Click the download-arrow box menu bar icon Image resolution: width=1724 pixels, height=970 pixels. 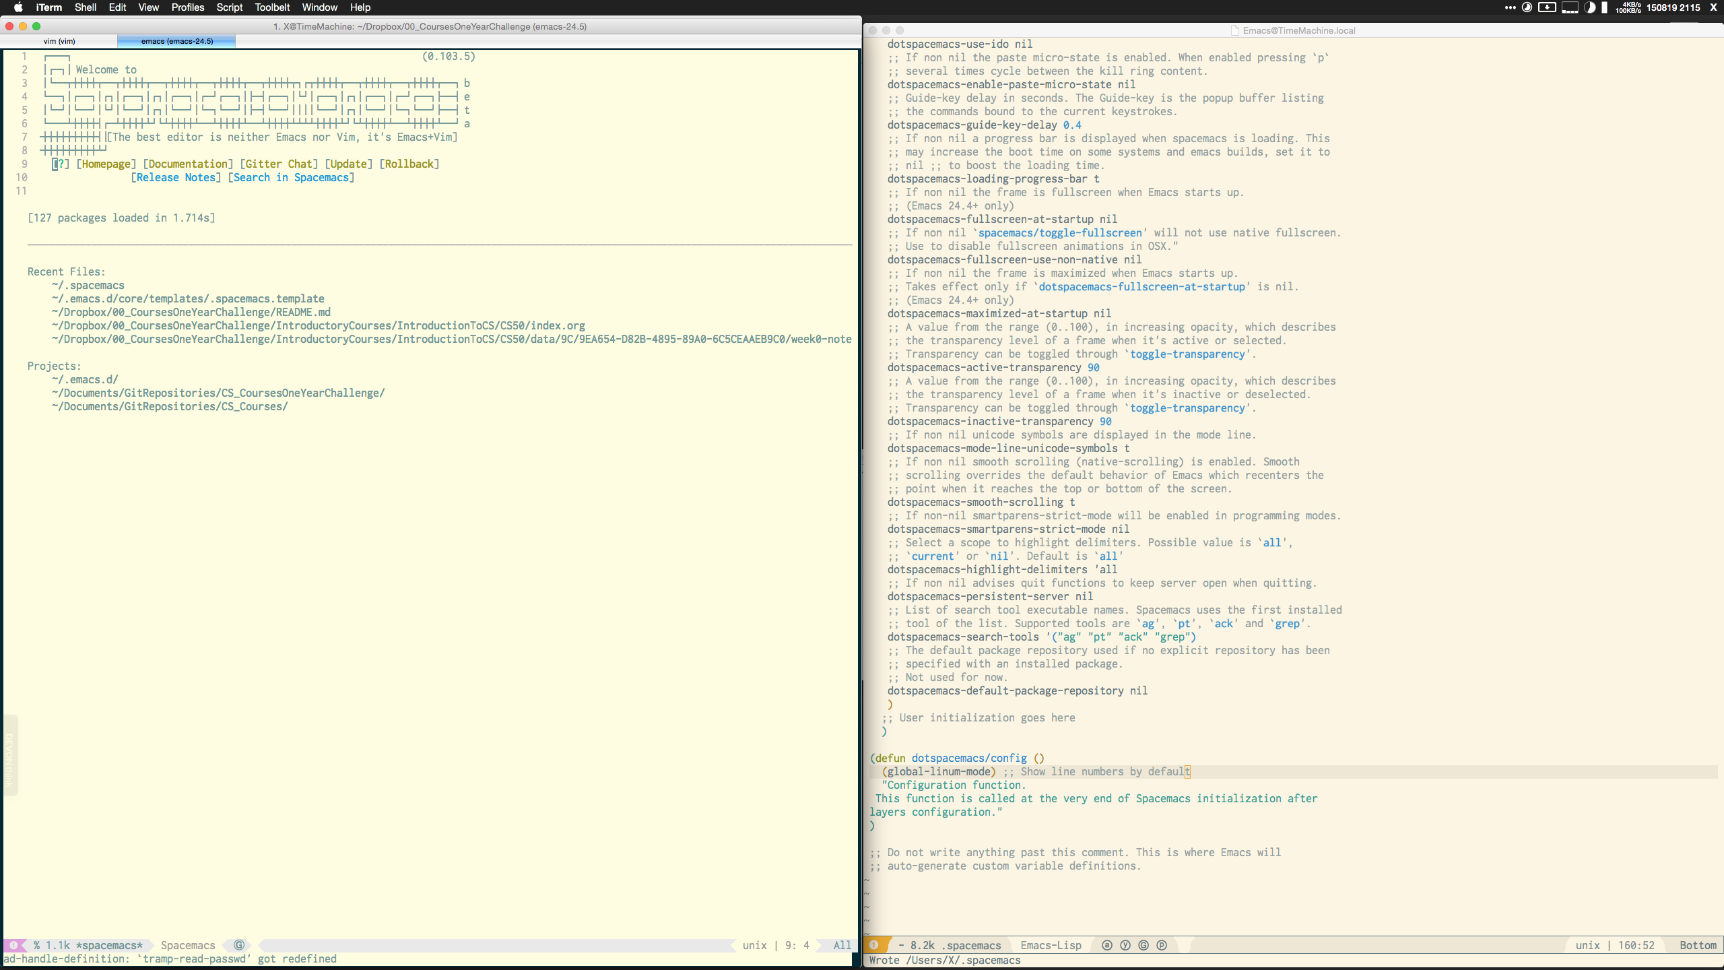pos(1548,7)
